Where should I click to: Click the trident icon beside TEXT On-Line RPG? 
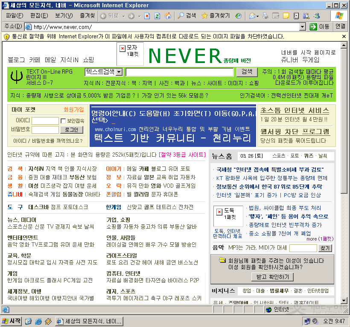pos(17,77)
